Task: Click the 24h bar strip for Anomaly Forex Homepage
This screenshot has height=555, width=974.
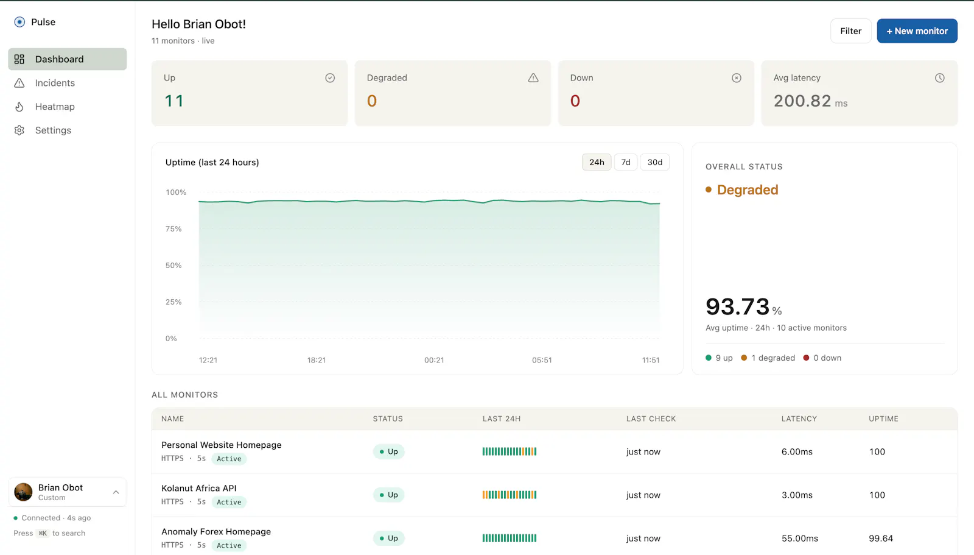Action: [510, 538]
